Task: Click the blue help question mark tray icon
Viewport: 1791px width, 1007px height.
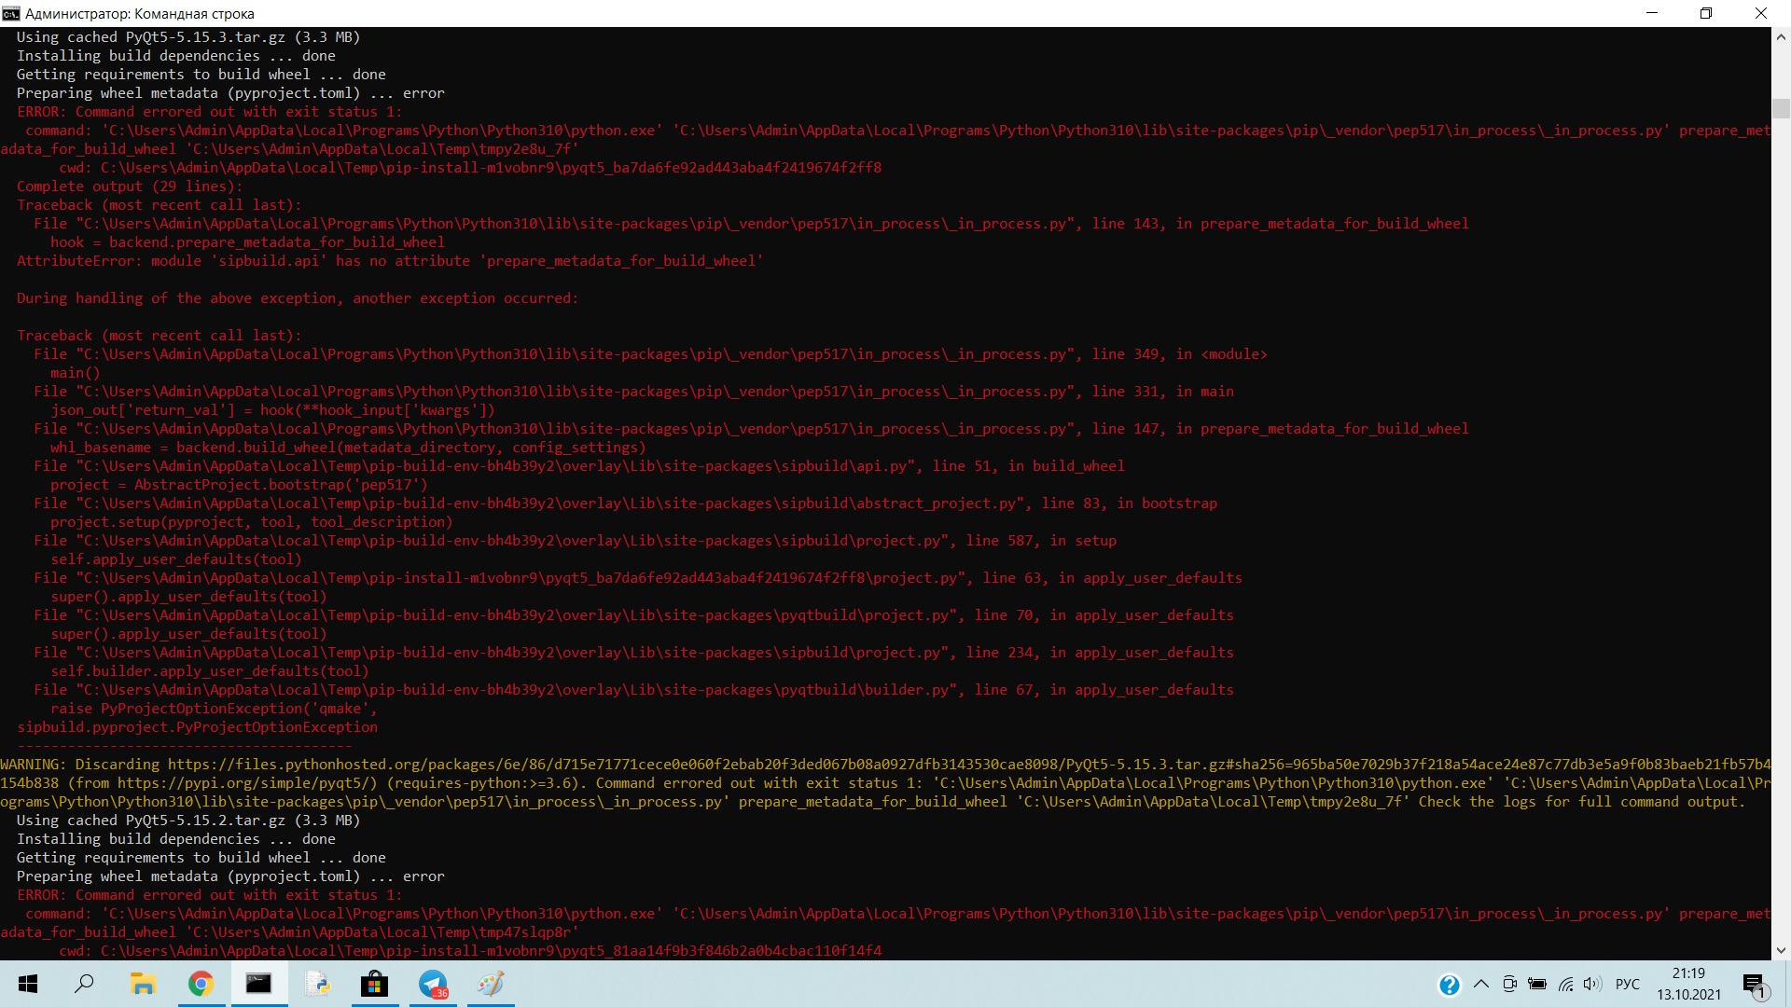Action: 1449,985
